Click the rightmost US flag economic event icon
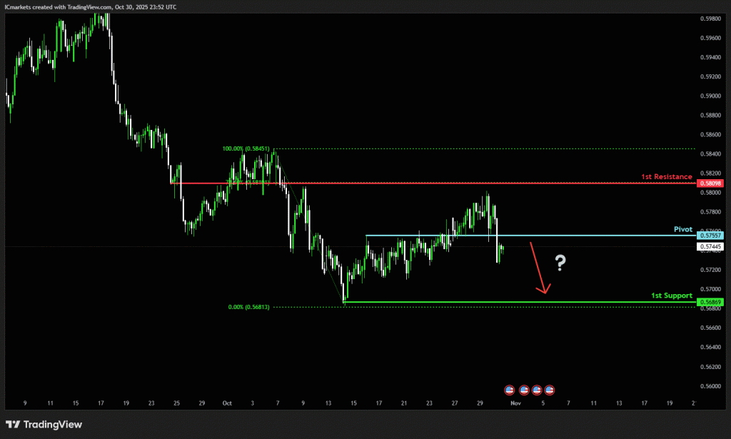Image resolution: width=731 pixels, height=439 pixels. click(550, 390)
